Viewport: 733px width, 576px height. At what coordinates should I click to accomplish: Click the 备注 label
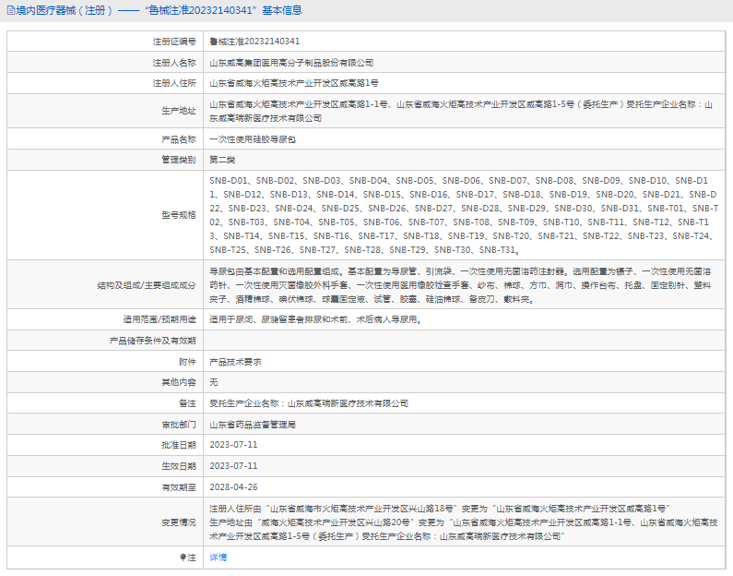[187, 403]
